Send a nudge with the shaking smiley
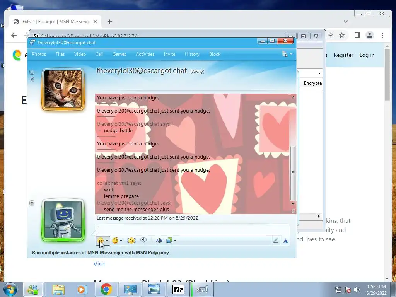396x297 pixels. coord(131,241)
